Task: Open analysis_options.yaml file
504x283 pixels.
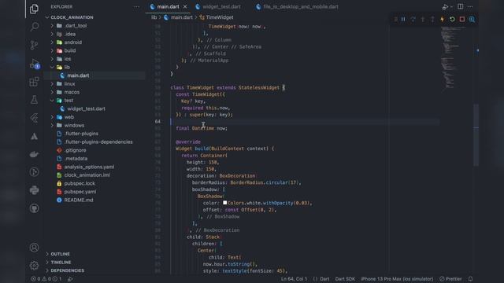Action: pyautogui.click(x=89, y=167)
